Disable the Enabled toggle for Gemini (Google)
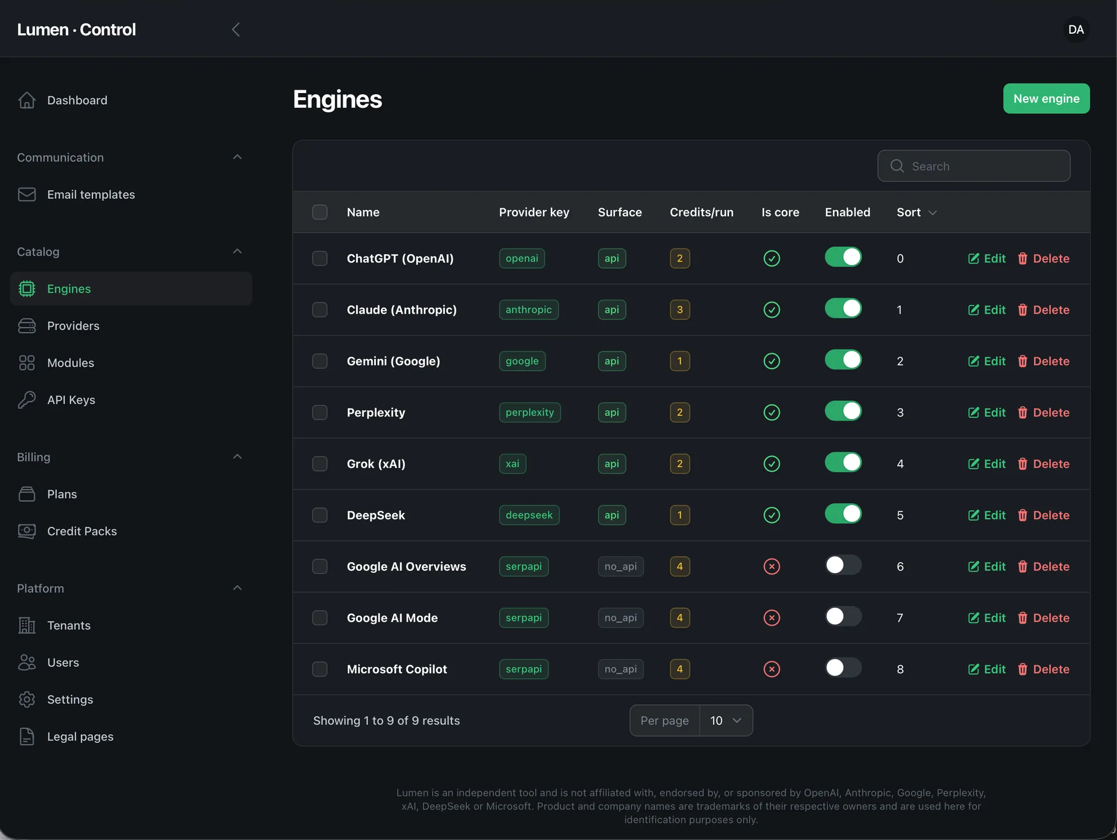 pyautogui.click(x=843, y=360)
